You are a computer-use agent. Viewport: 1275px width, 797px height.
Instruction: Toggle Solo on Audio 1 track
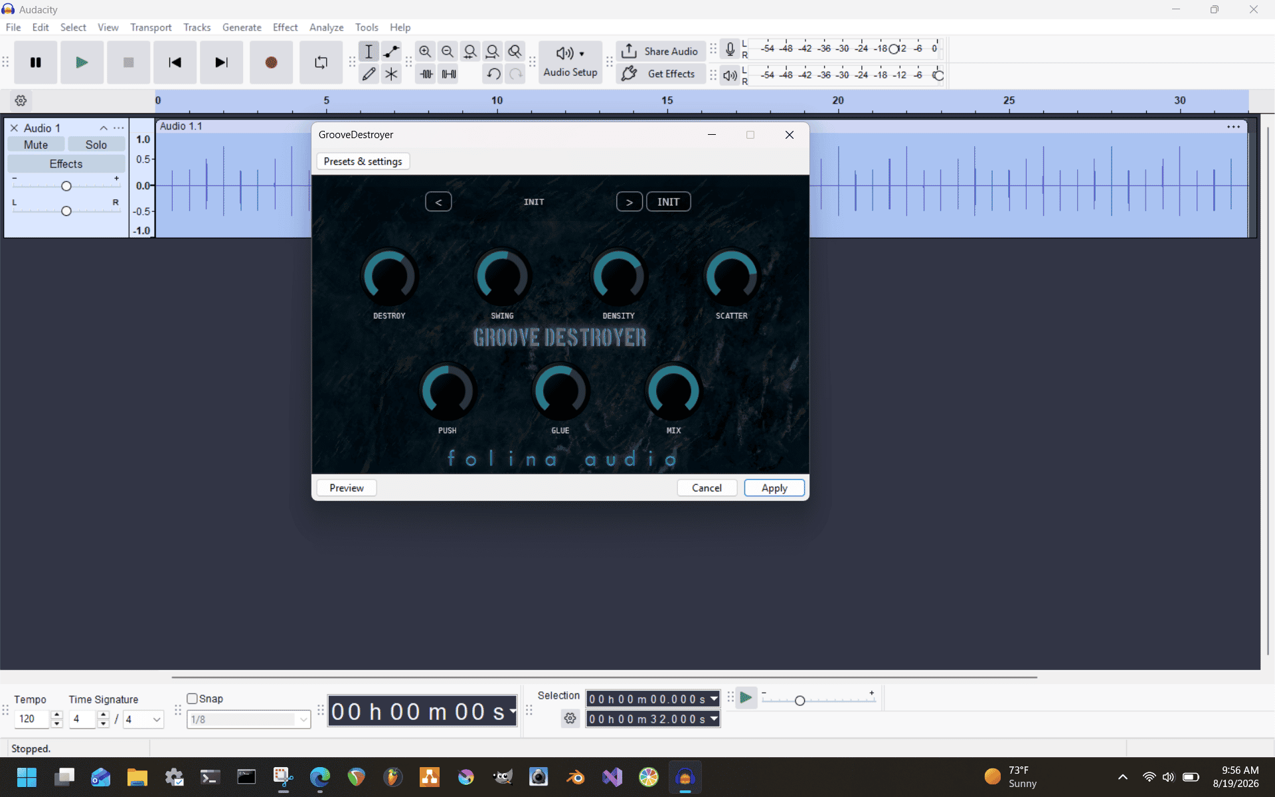click(x=96, y=145)
